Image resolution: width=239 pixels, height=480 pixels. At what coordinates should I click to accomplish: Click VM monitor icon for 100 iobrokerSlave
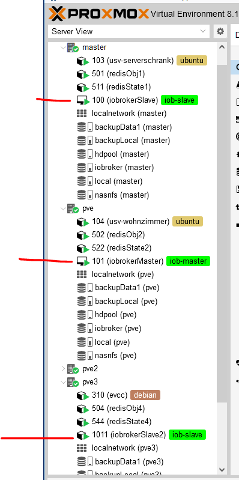point(83,100)
